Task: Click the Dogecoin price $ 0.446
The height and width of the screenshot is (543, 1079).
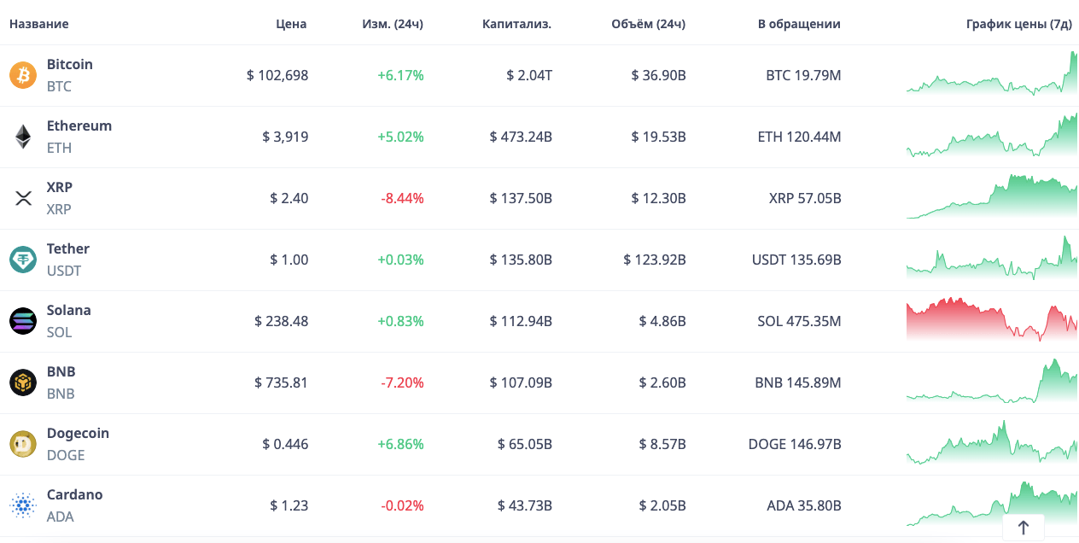Action: coord(286,444)
